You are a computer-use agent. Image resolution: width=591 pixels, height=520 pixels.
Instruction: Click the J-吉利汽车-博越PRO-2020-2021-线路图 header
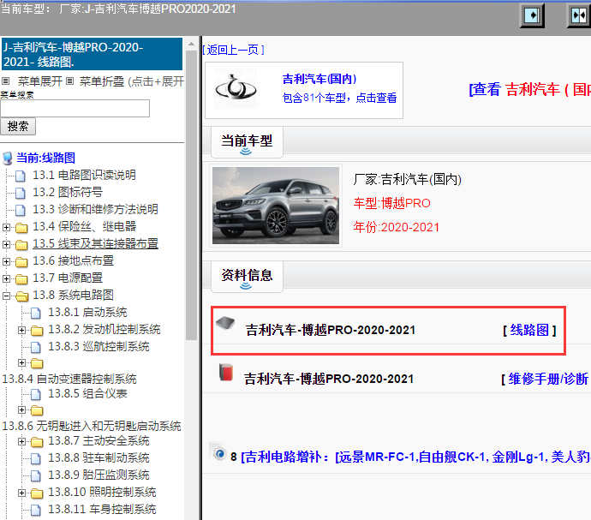[x=92, y=54]
